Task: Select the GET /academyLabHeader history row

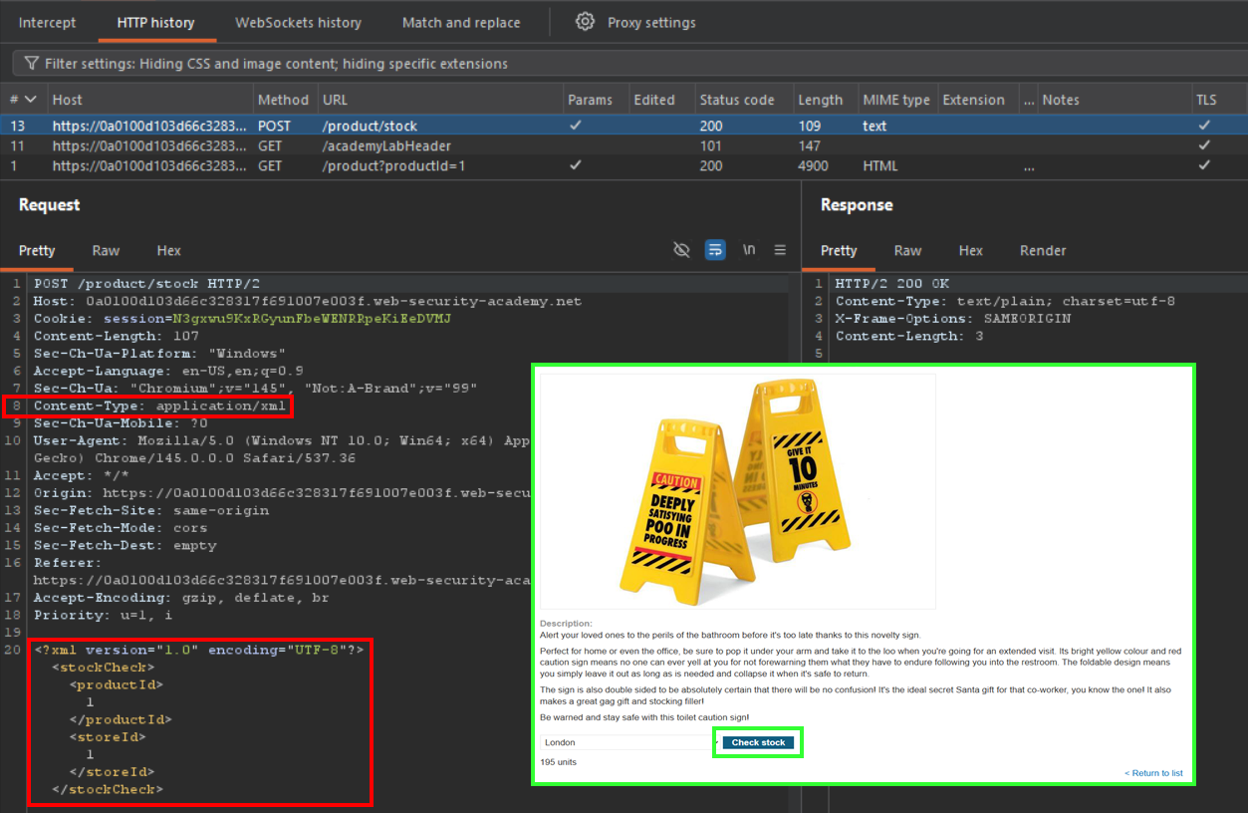Action: point(299,145)
